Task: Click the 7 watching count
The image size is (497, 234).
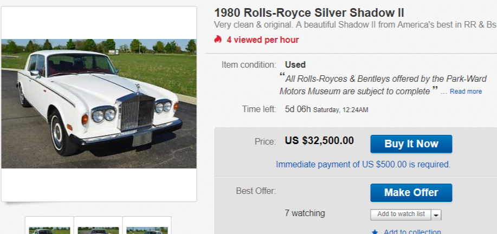Action: click(x=305, y=213)
